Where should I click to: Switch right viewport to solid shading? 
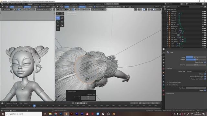[x=154, y=9]
